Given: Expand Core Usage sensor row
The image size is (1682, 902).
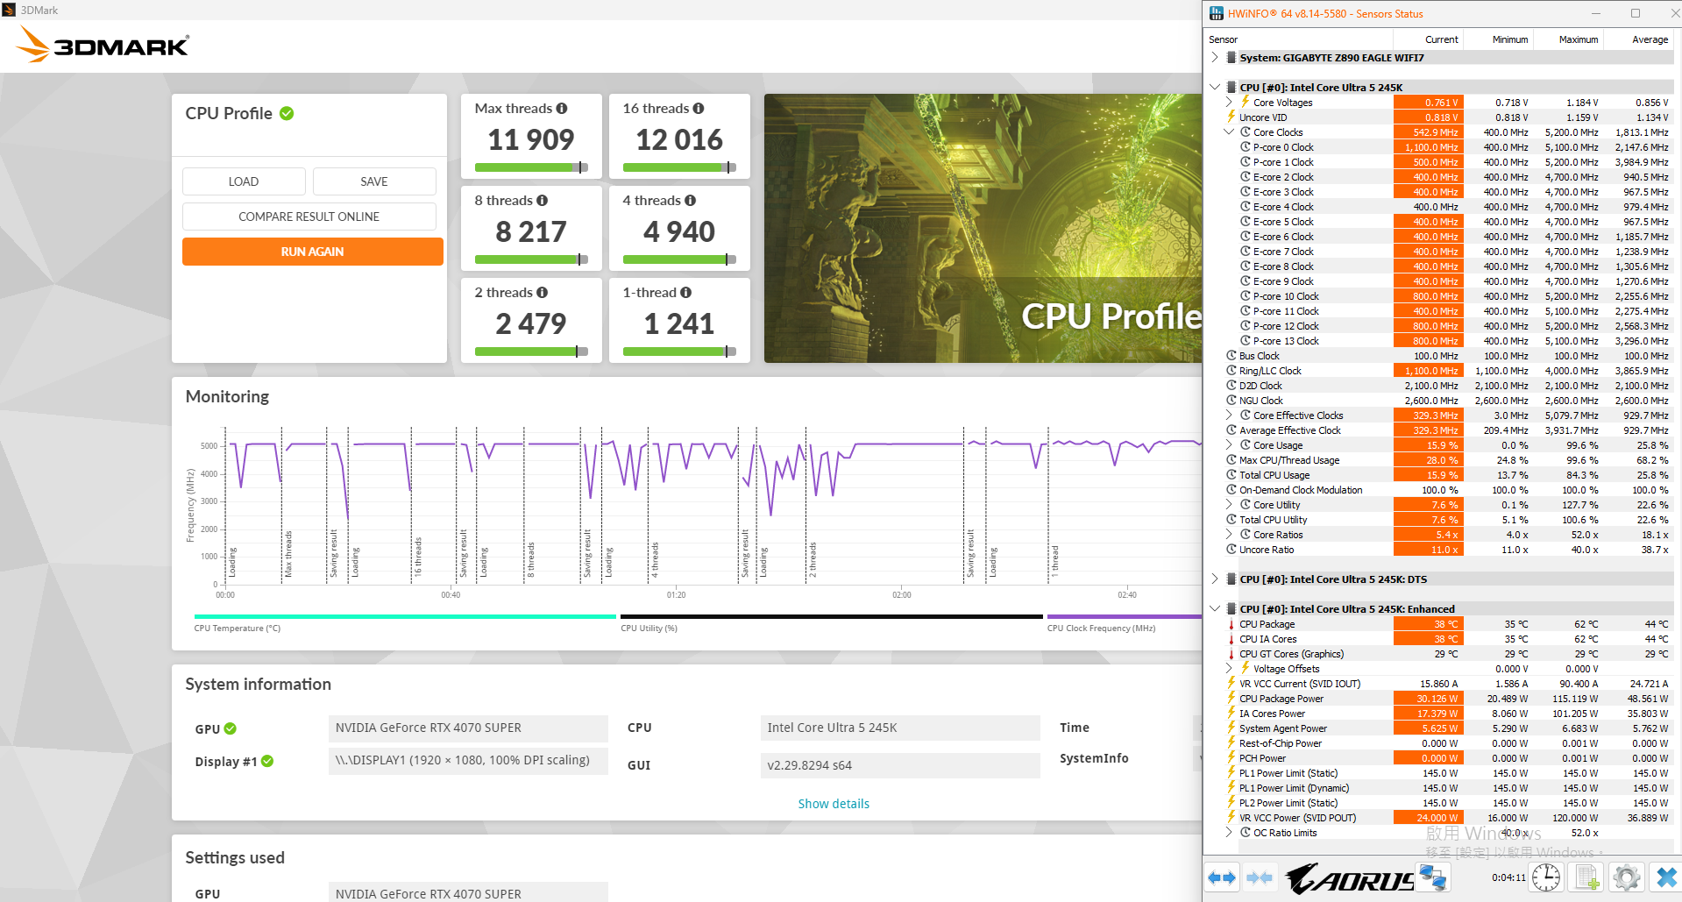Looking at the screenshot, I should (1229, 445).
